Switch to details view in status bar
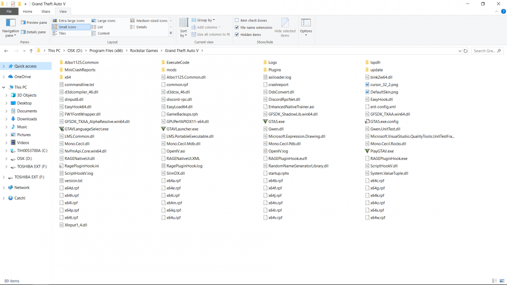The height and width of the screenshot is (285, 507). click(x=494, y=281)
